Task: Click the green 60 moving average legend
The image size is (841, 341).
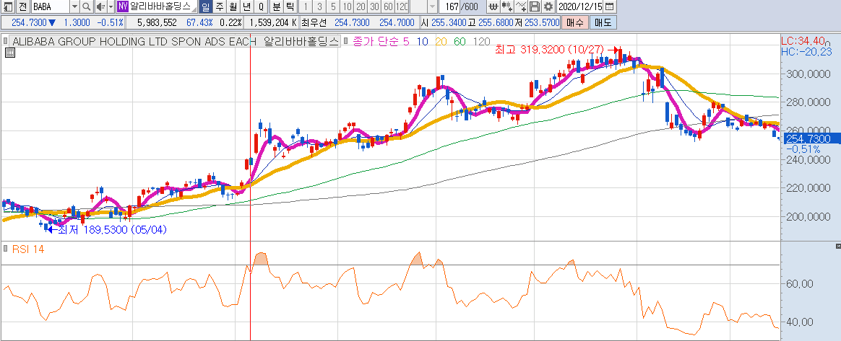Action: pos(460,41)
